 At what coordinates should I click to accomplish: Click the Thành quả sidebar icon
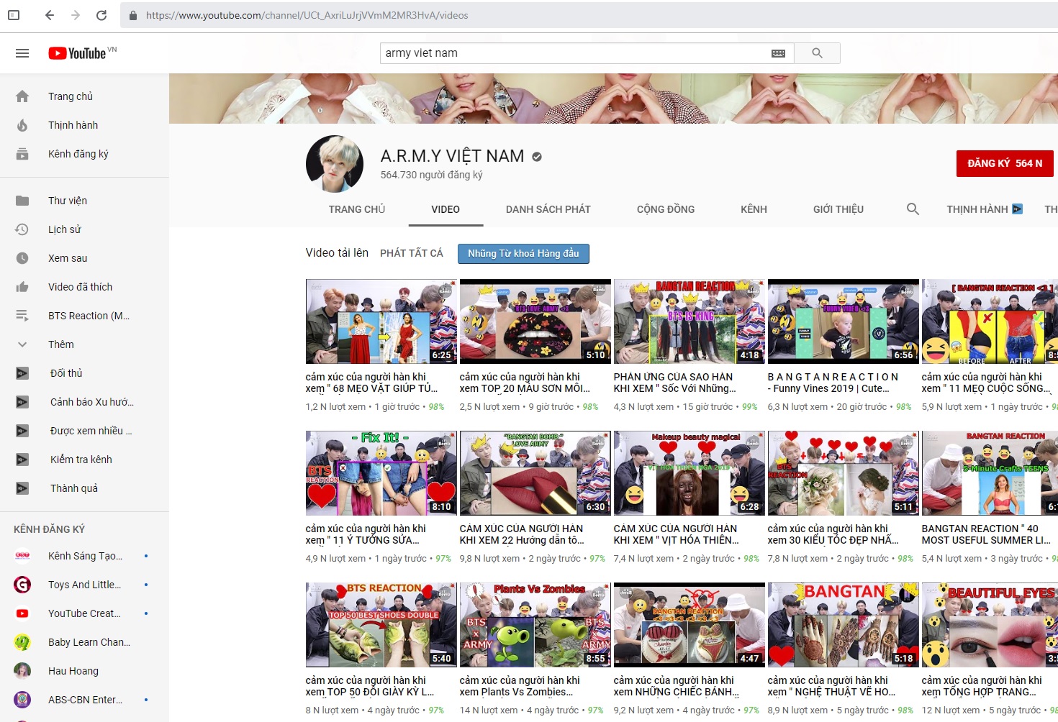tap(22, 488)
